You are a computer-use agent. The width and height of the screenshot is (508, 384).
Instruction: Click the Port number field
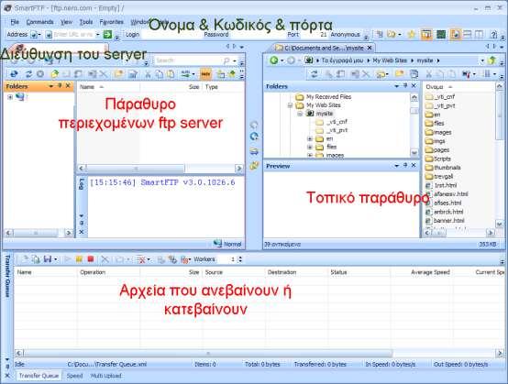click(315, 34)
